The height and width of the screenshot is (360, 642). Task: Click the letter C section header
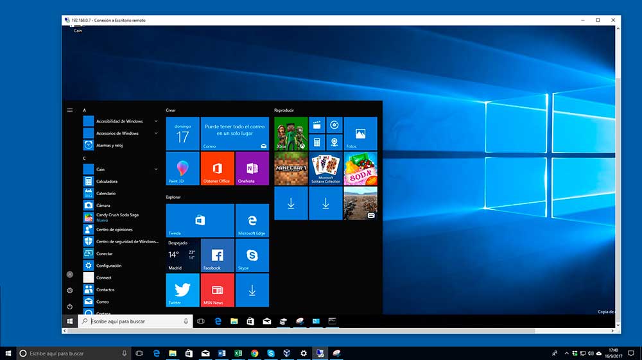coord(84,159)
